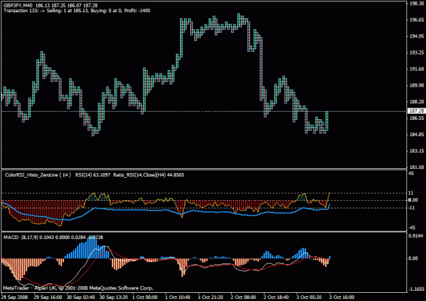Click the Ratio_RSI(14,Close)(H4) 44.8565 label

pyautogui.click(x=149, y=175)
